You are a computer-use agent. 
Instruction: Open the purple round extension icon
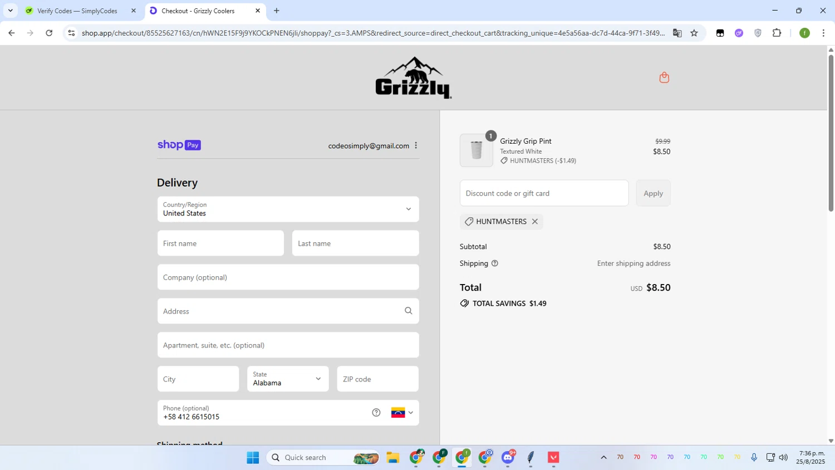point(739,33)
